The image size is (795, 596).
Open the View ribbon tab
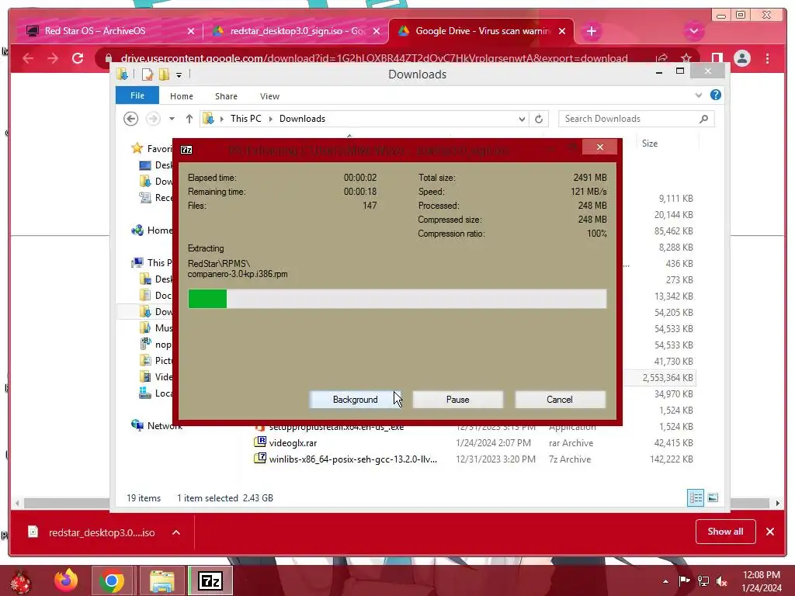coord(269,95)
